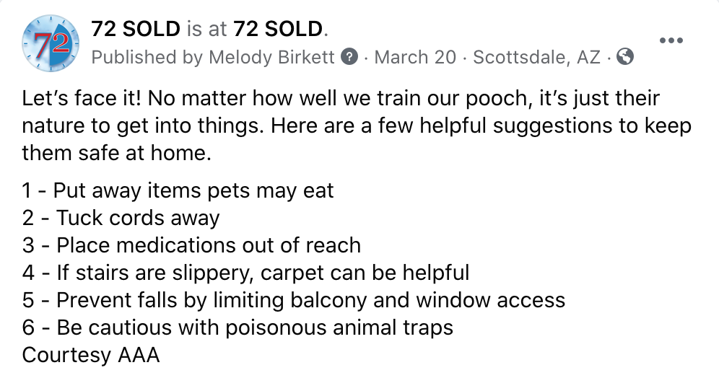
Task: Click the Melody Birkett publisher name
Action: 271,57
